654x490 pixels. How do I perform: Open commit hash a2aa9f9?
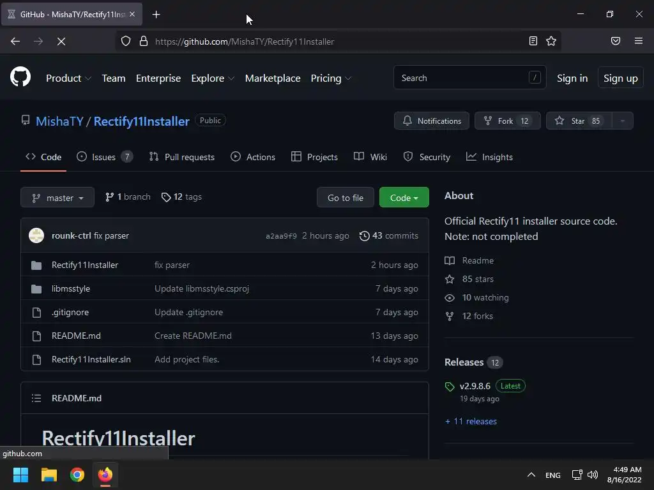(281, 236)
